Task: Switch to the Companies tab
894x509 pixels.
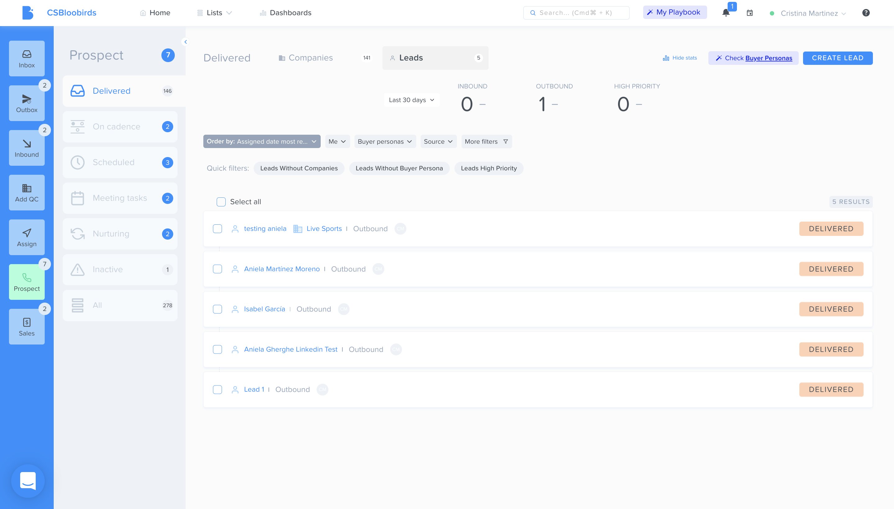Action: click(324, 58)
